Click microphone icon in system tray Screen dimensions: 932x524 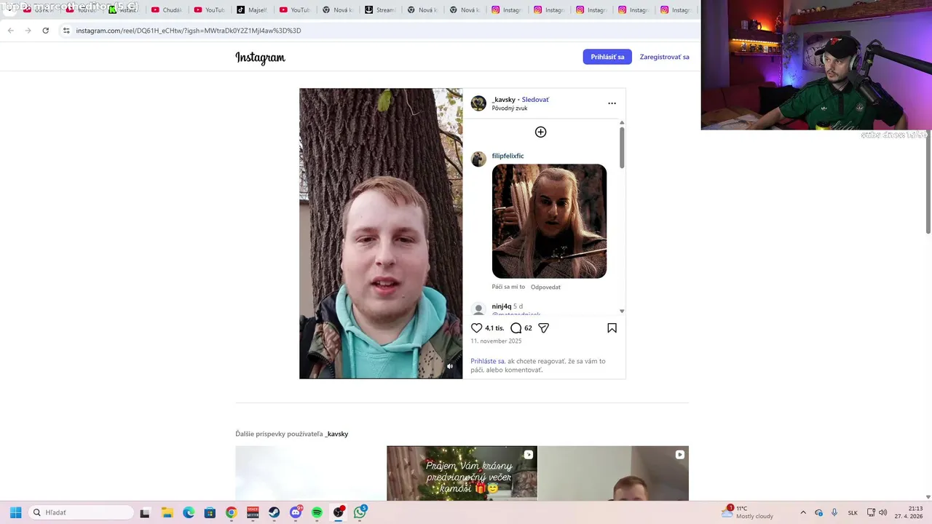coord(834,512)
